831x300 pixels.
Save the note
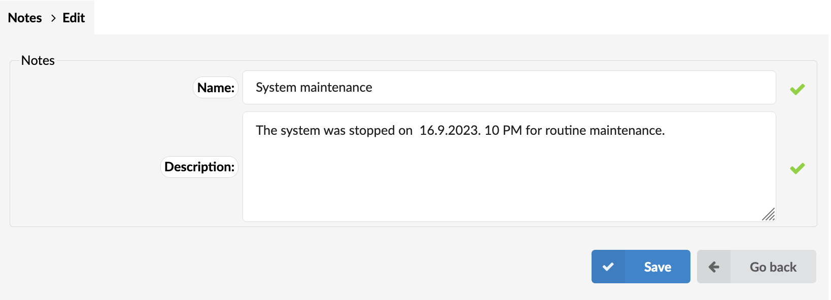point(641,267)
